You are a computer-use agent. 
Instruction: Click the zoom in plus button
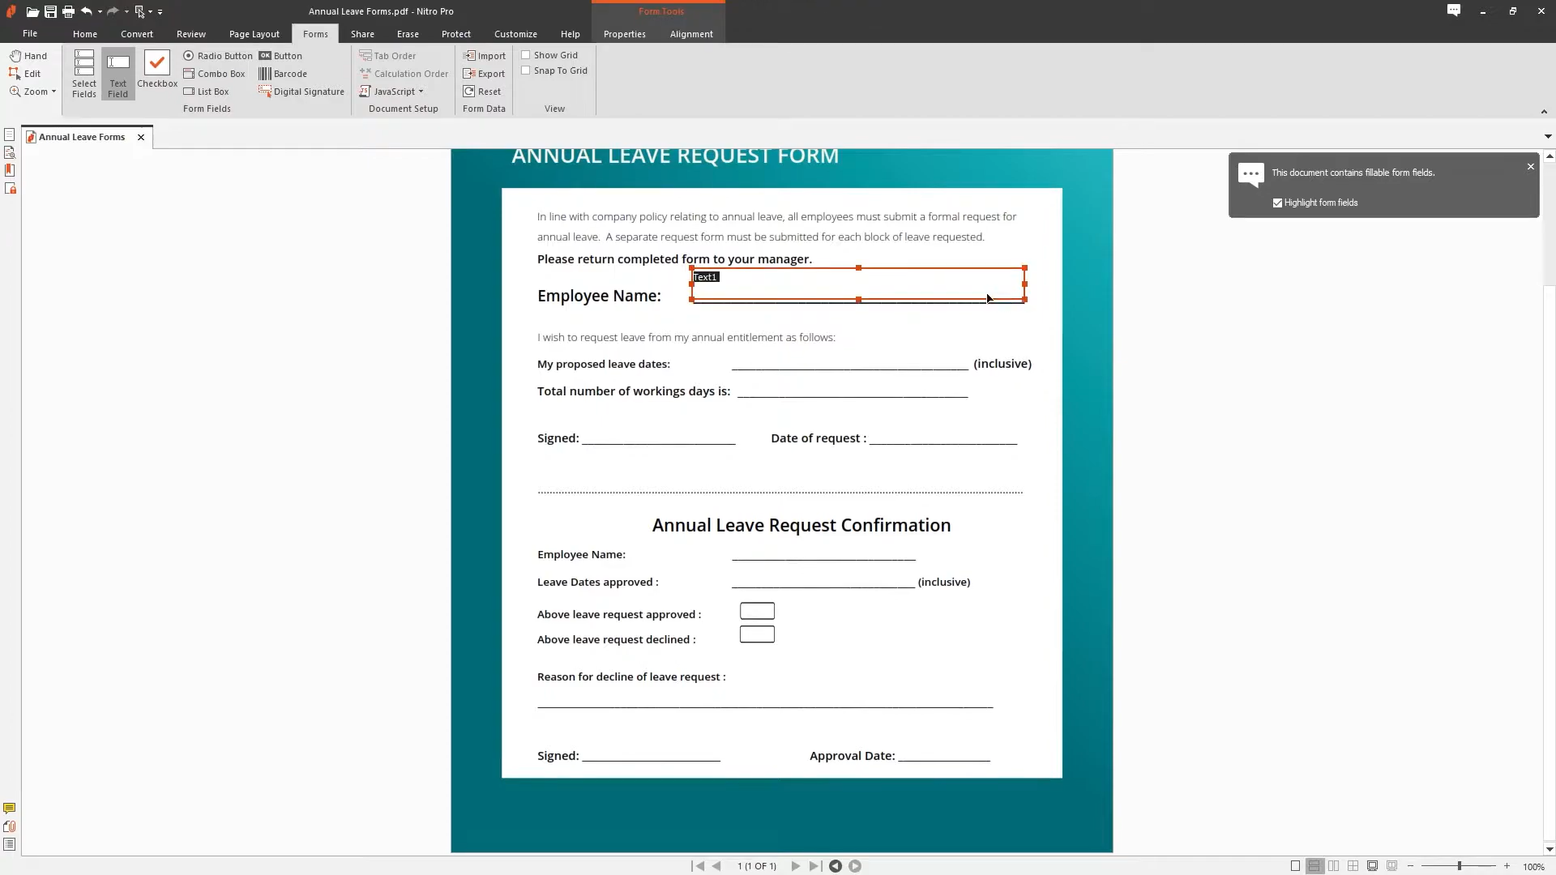[1507, 866]
